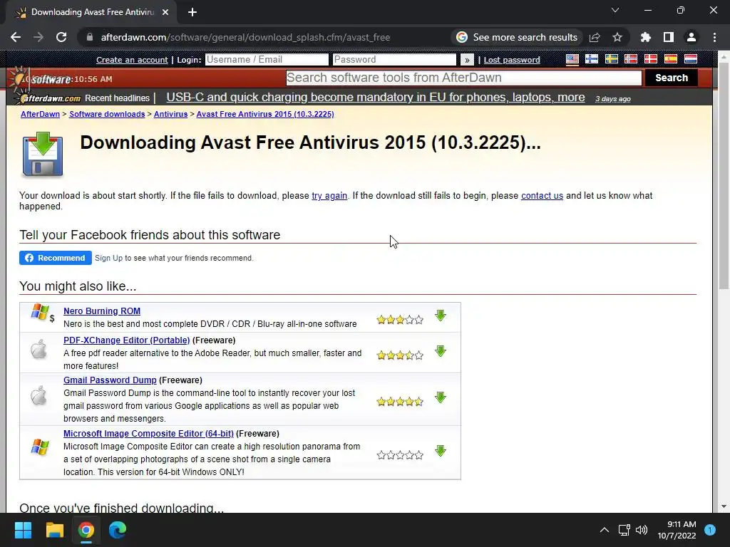Bookmark this page with the star icon
The width and height of the screenshot is (730, 547).
tap(617, 37)
